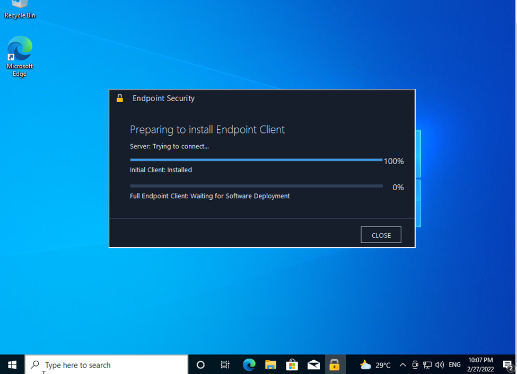Show hidden system tray icons
This screenshot has width=517, height=374.
tap(402, 365)
